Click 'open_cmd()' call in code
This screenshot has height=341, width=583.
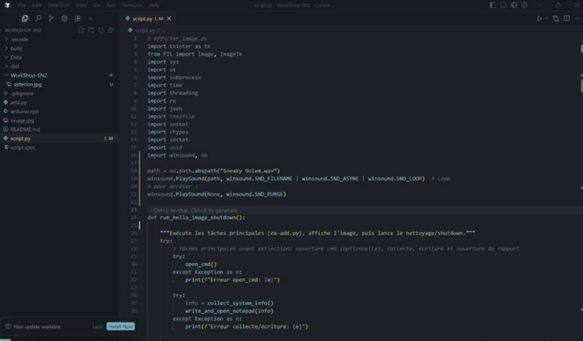coord(201,264)
